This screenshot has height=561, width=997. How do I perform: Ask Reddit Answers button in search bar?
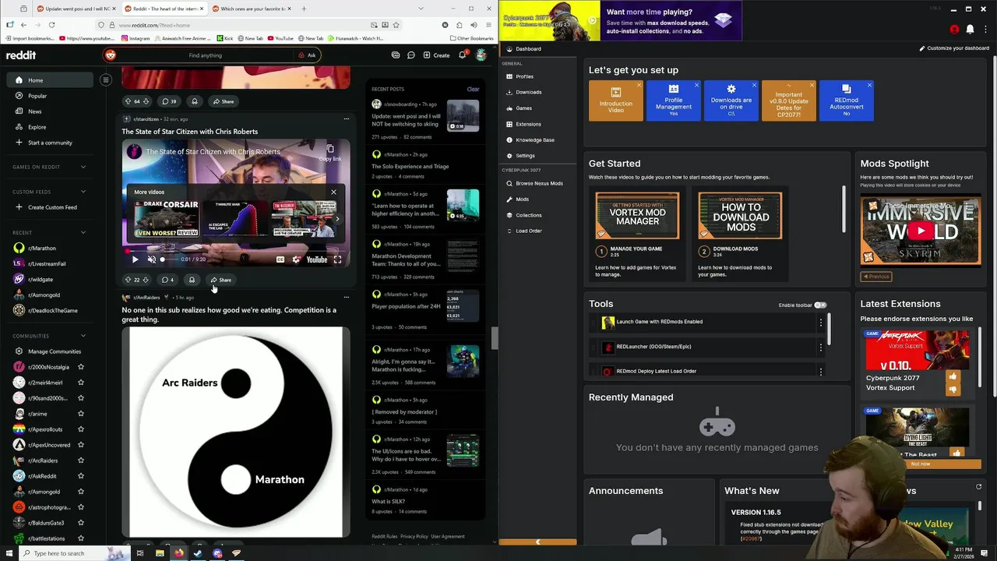click(307, 55)
